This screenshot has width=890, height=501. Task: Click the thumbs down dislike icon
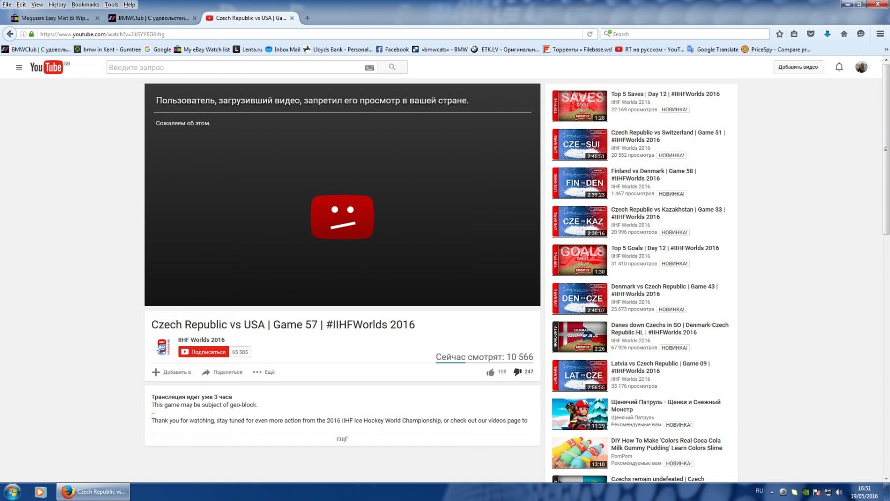(x=517, y=372)
